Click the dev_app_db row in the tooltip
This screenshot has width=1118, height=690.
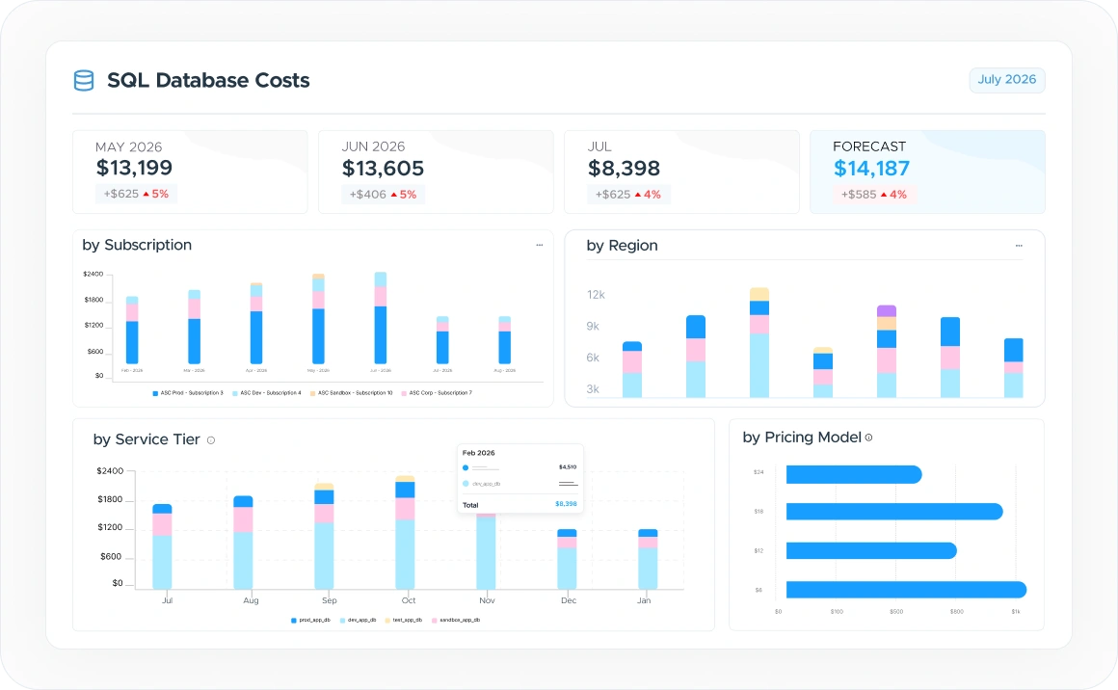(x=519, y=483)
